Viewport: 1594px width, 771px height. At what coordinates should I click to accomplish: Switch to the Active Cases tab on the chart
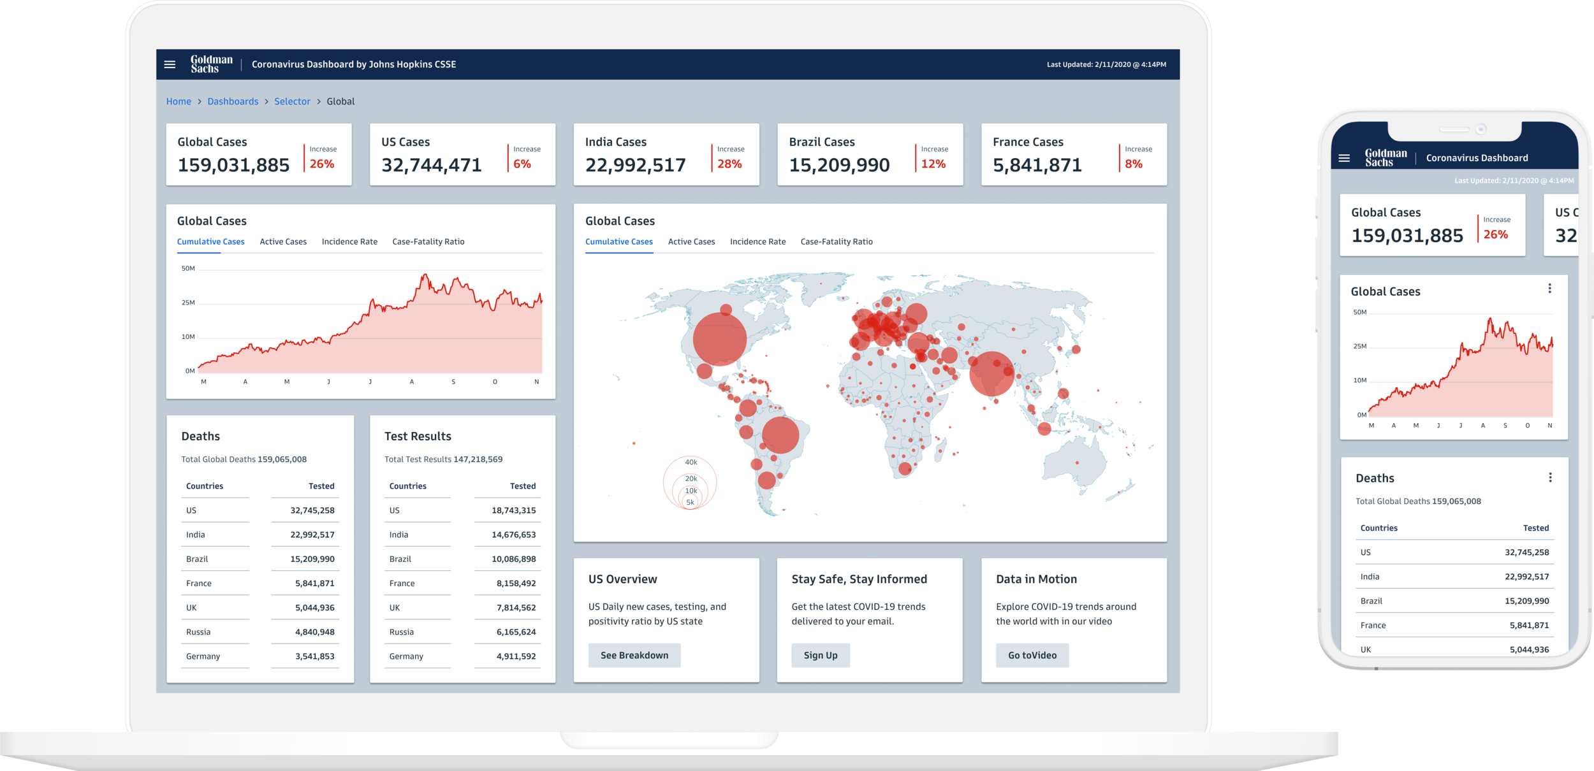click(283, 241)
